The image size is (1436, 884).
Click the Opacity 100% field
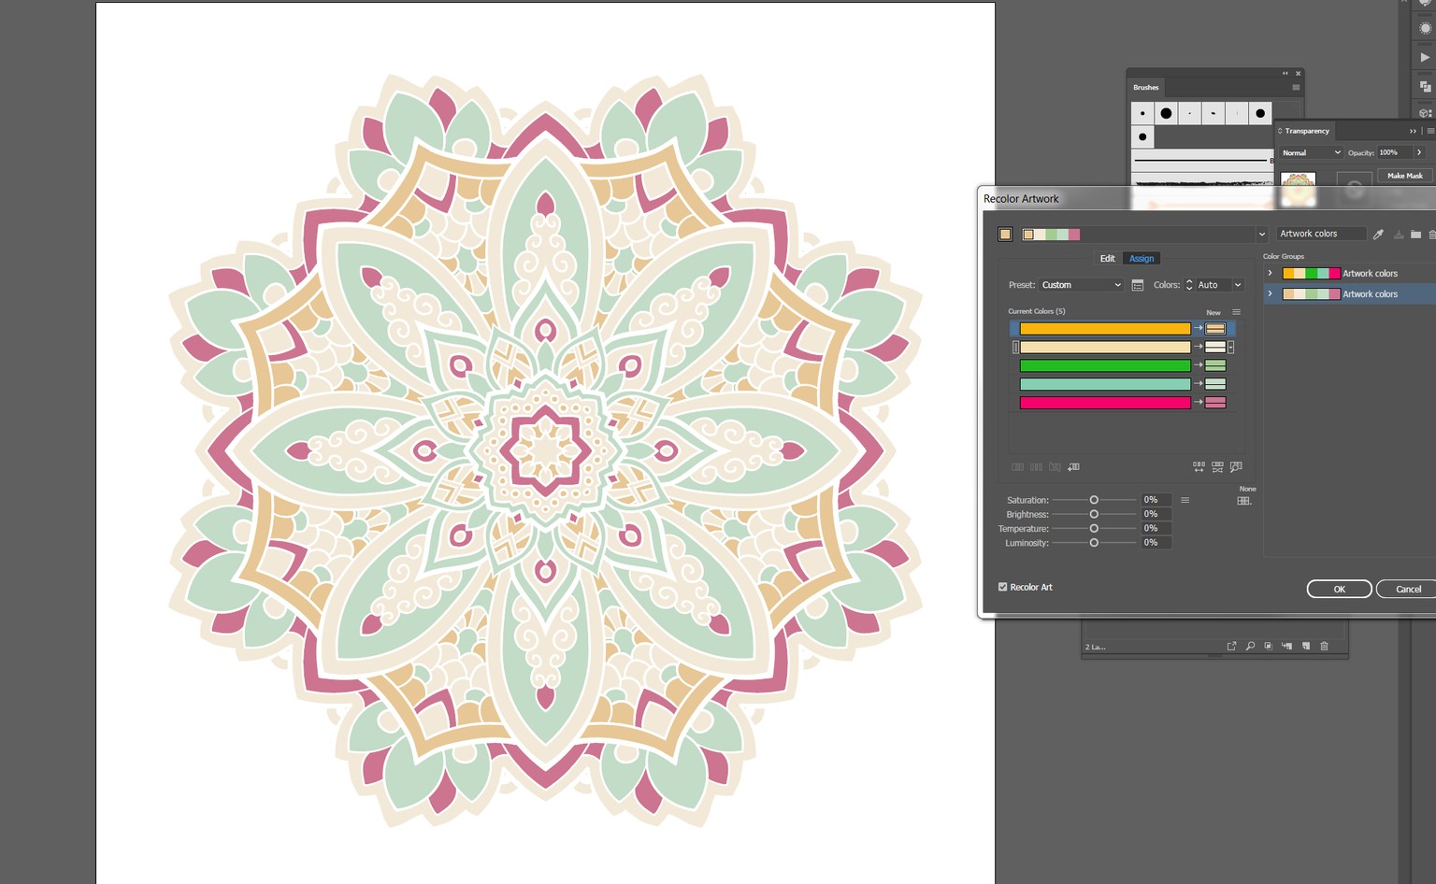pos(1395,152)
